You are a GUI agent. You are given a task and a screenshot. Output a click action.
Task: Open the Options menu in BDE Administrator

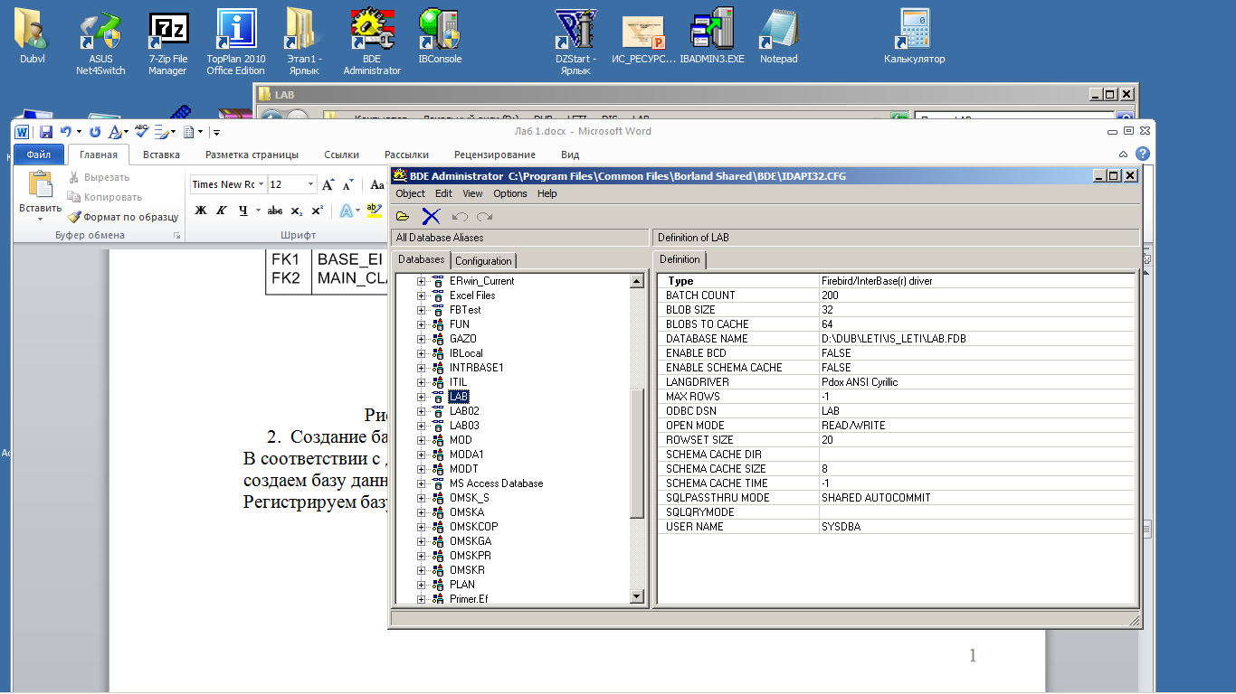click(x=510, y=193)
